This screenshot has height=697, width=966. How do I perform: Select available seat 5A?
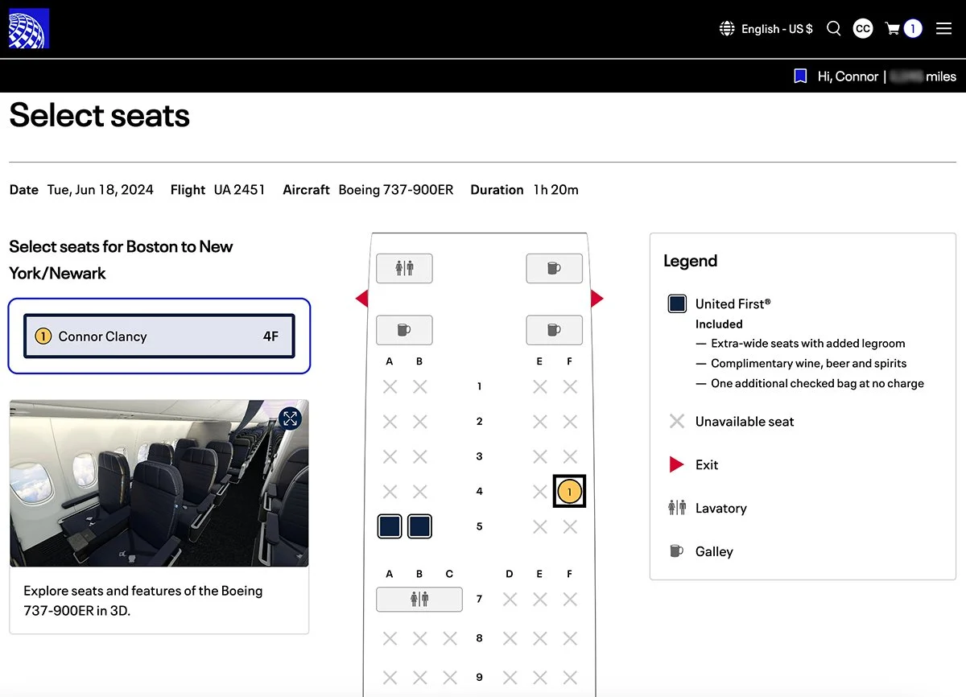(390, 526)
